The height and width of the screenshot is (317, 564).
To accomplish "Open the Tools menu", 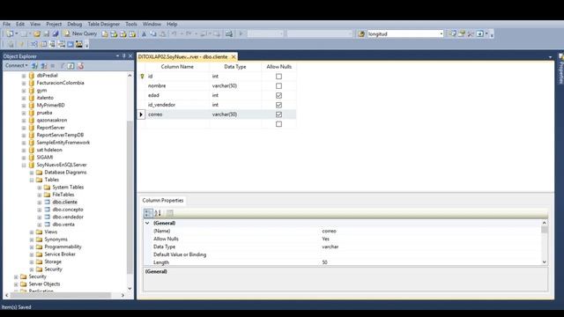I will coord(131,24).
